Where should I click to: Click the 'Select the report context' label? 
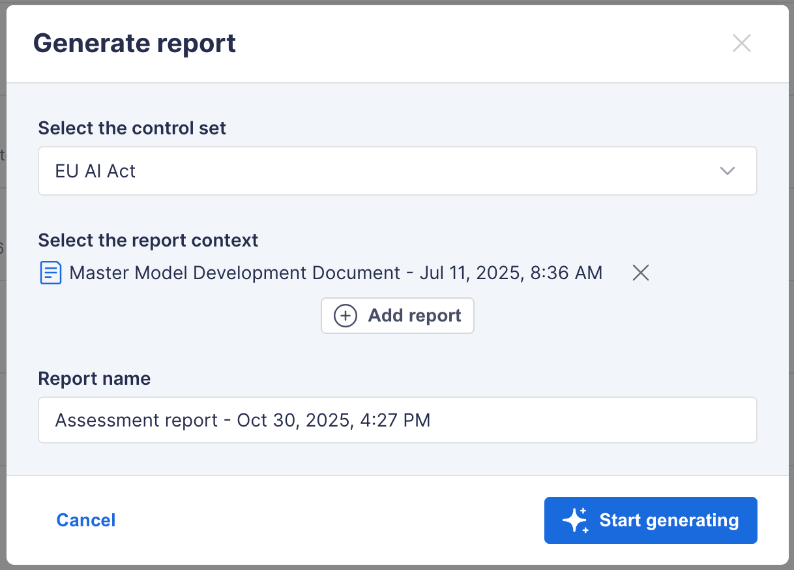tap(148, 240)
